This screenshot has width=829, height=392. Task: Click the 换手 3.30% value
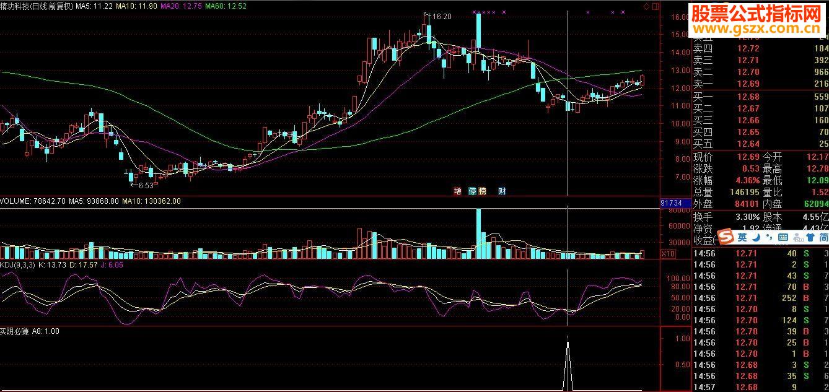click(747, 217)
